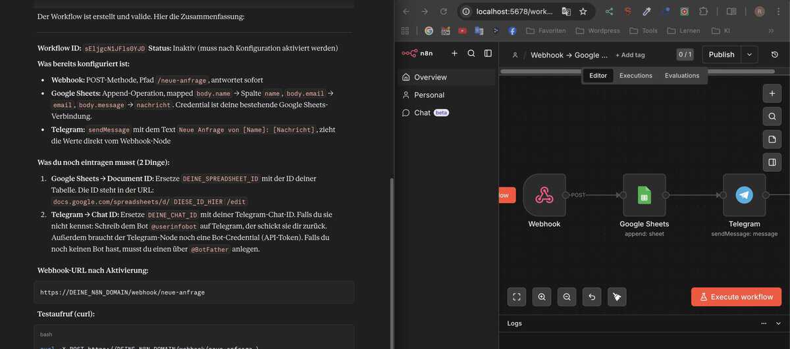Zoom in on the canvas

(542, 297)
